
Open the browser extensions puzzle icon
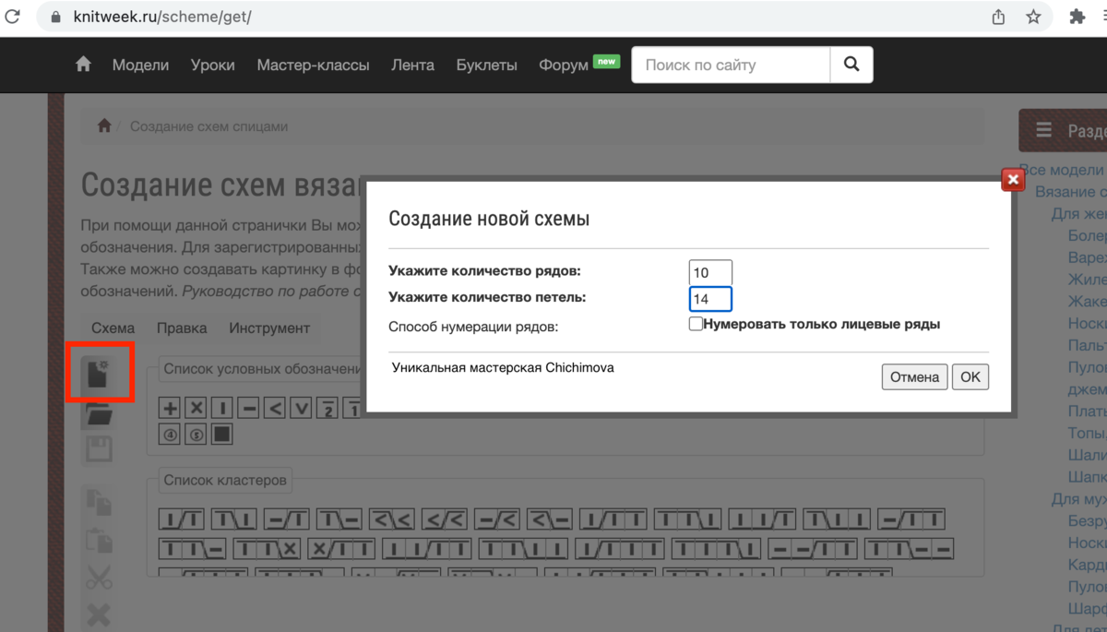[x=1077, y=17]
